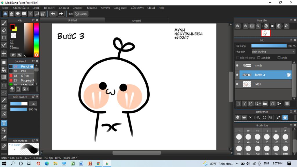Select the mynh layer
297x167 pixels.
(263, 66)
